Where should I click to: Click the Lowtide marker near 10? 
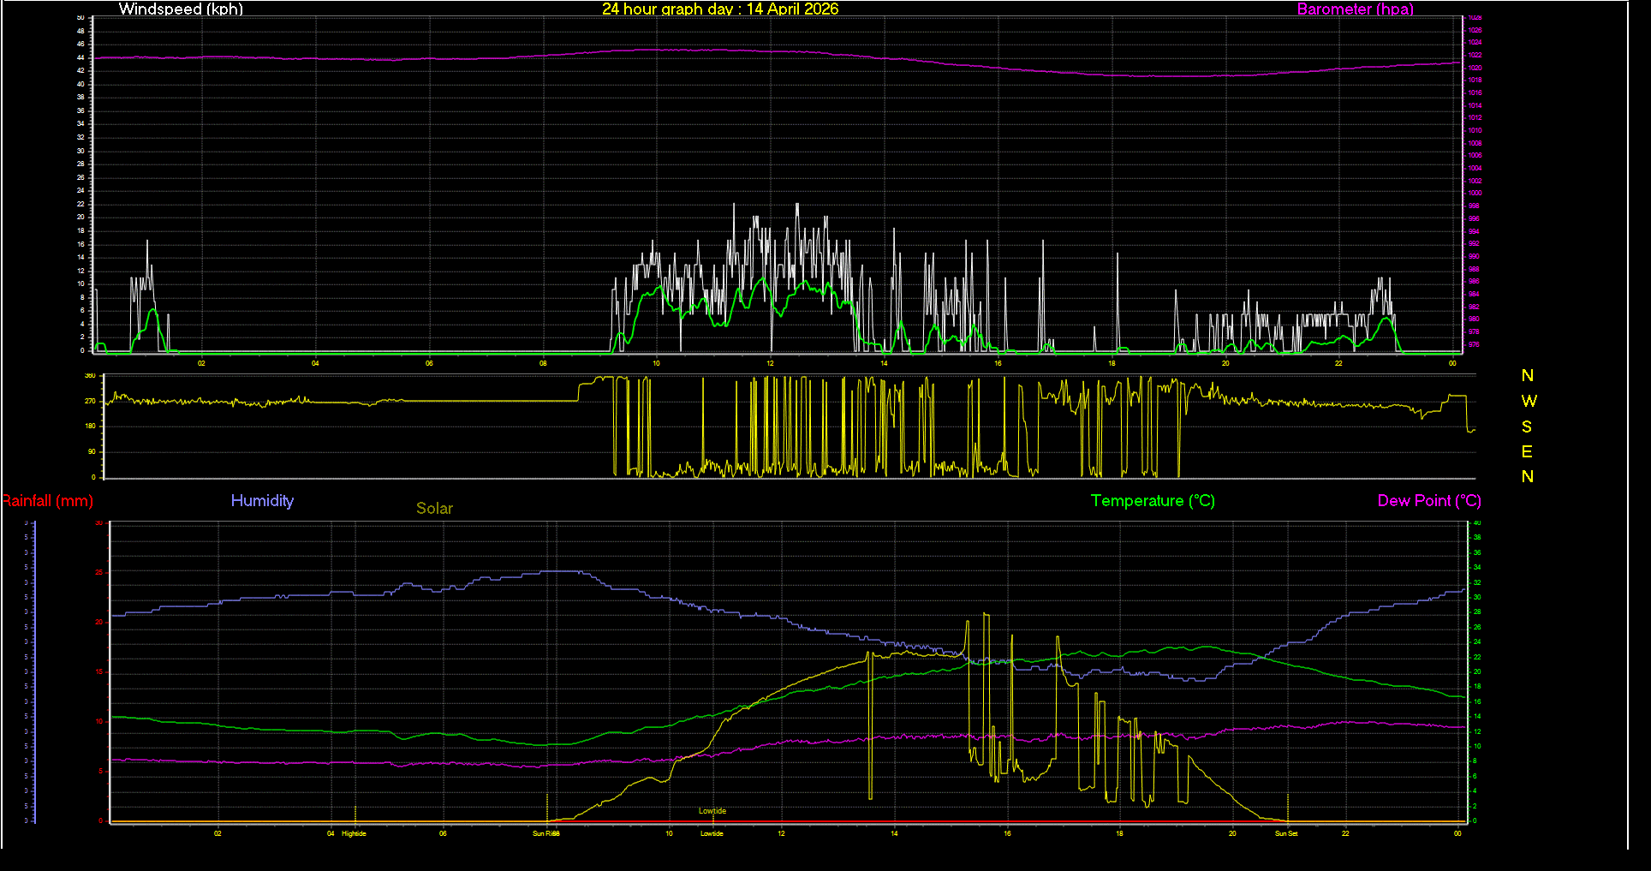point(711,832)
